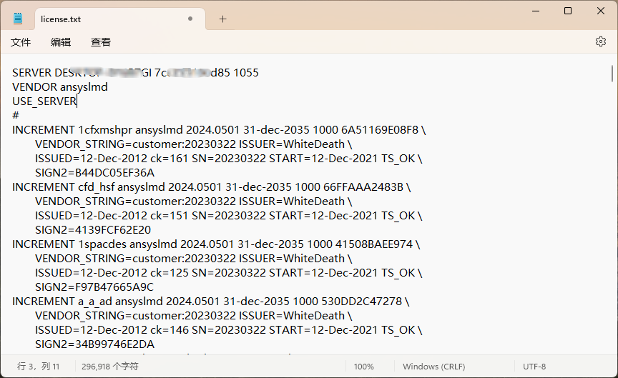Image resolution: width=618 pixels, height=378 pixels.
Task: Open the 文件 menu
Action: (x=21, y=42)
